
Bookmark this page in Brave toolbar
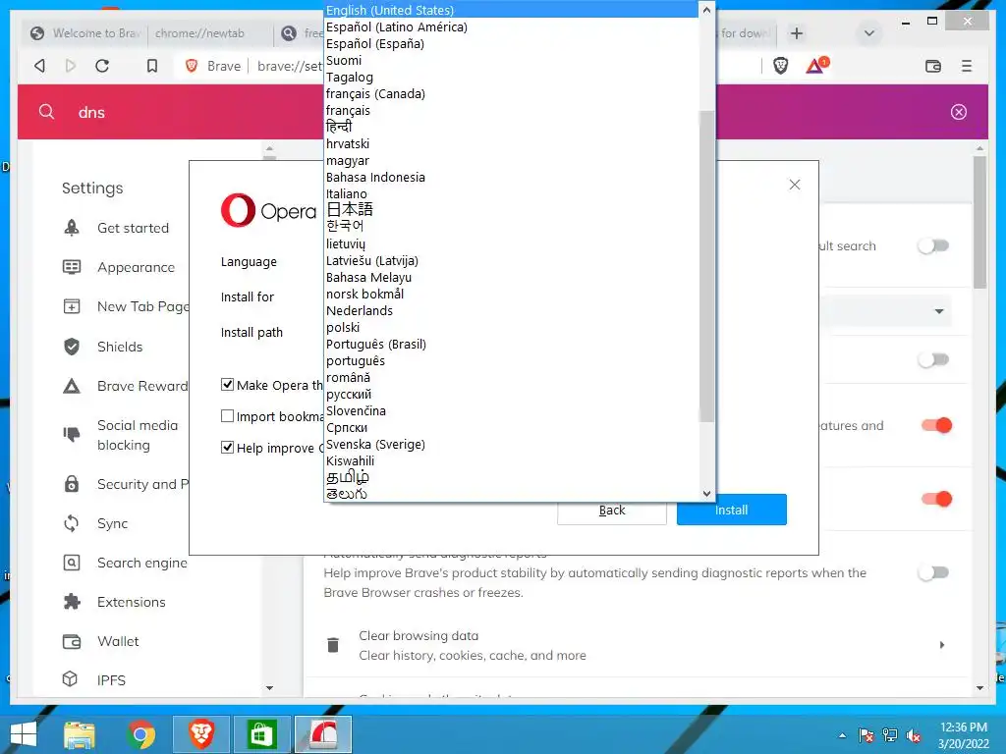[152, 66]
